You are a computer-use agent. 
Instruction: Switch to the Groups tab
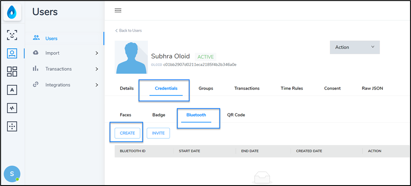[206, 88]
